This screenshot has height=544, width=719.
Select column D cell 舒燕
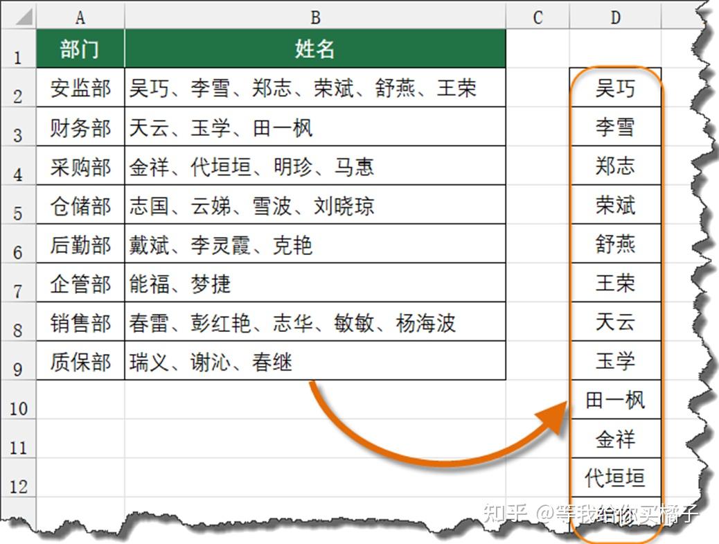click(x=615, y=243)
